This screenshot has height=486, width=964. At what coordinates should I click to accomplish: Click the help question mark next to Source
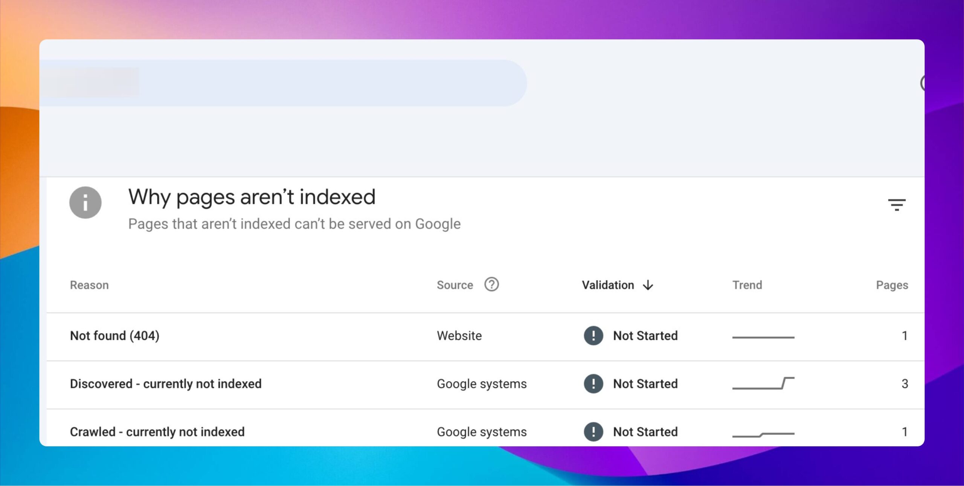pyautogui.click(x=491, y=285)
